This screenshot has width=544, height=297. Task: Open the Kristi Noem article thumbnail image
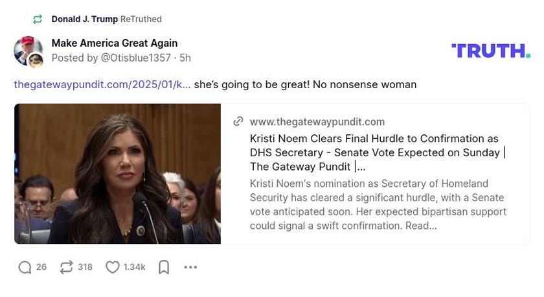pos(117,174)
